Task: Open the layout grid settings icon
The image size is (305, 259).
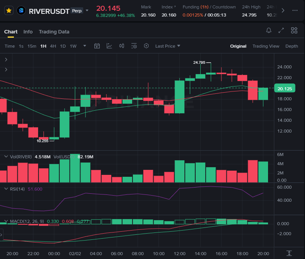Action: click(x=294, y=30)
